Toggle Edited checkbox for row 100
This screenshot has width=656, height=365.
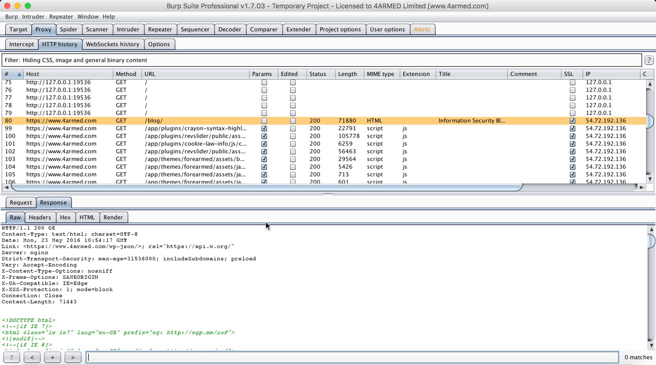click(293, 136)
